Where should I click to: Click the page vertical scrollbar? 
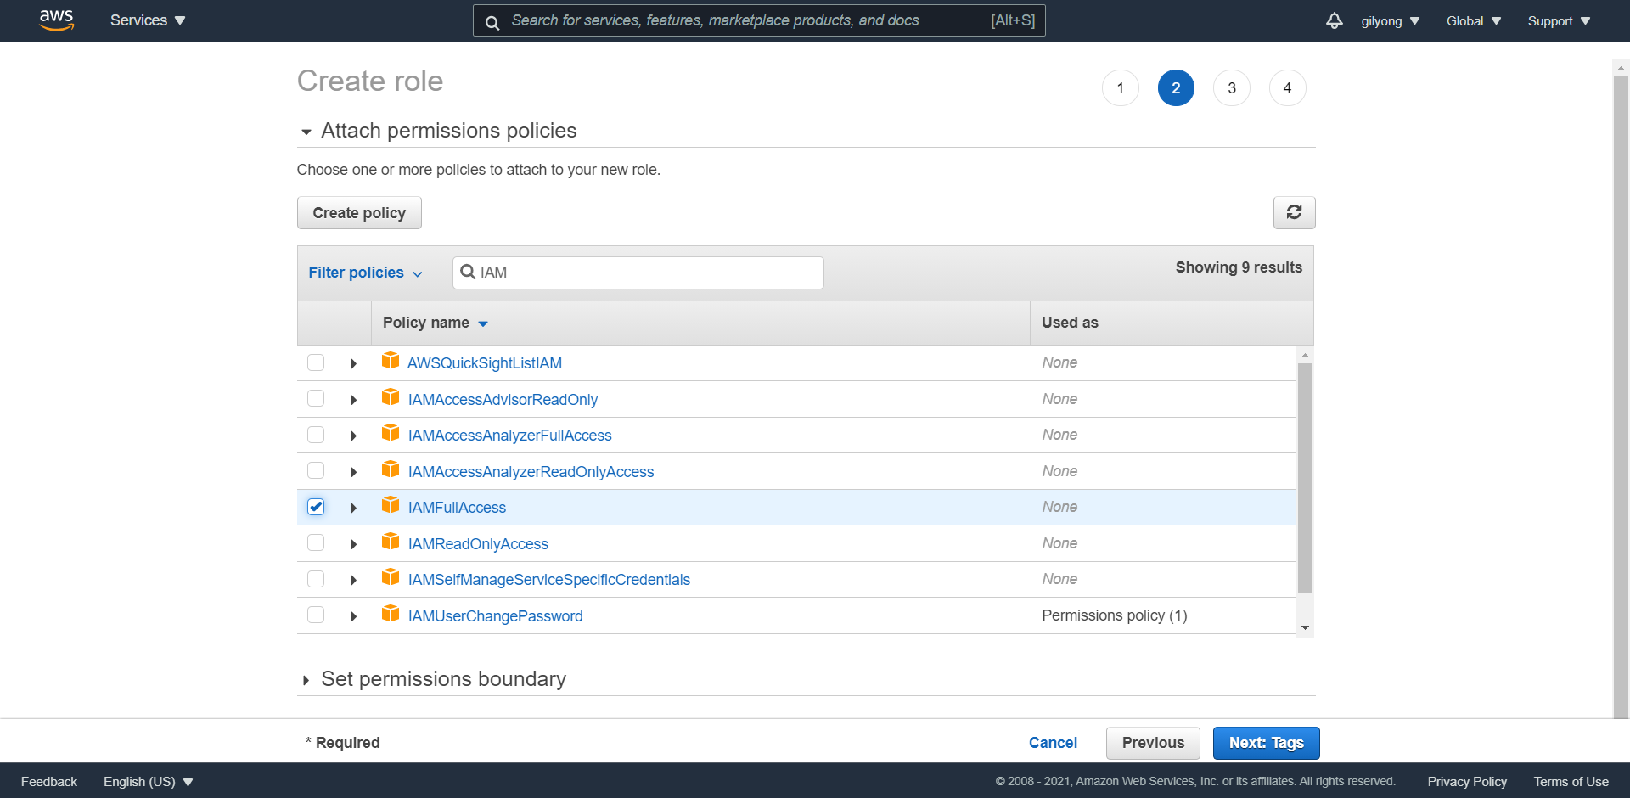click(1621, 397)
